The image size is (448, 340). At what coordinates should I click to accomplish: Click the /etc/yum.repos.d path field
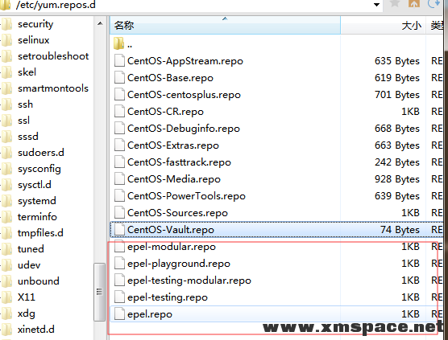pyautogui.click(x=192, y=5)
